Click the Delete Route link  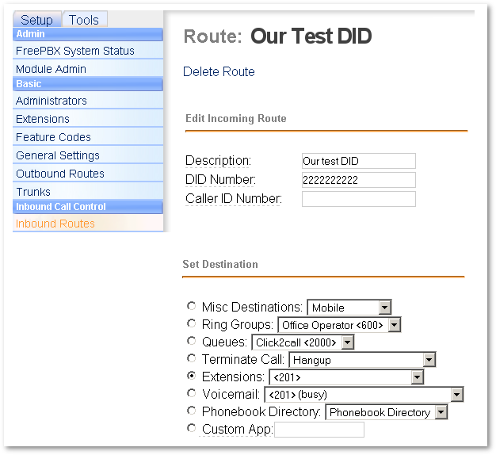tap(219, 71)
